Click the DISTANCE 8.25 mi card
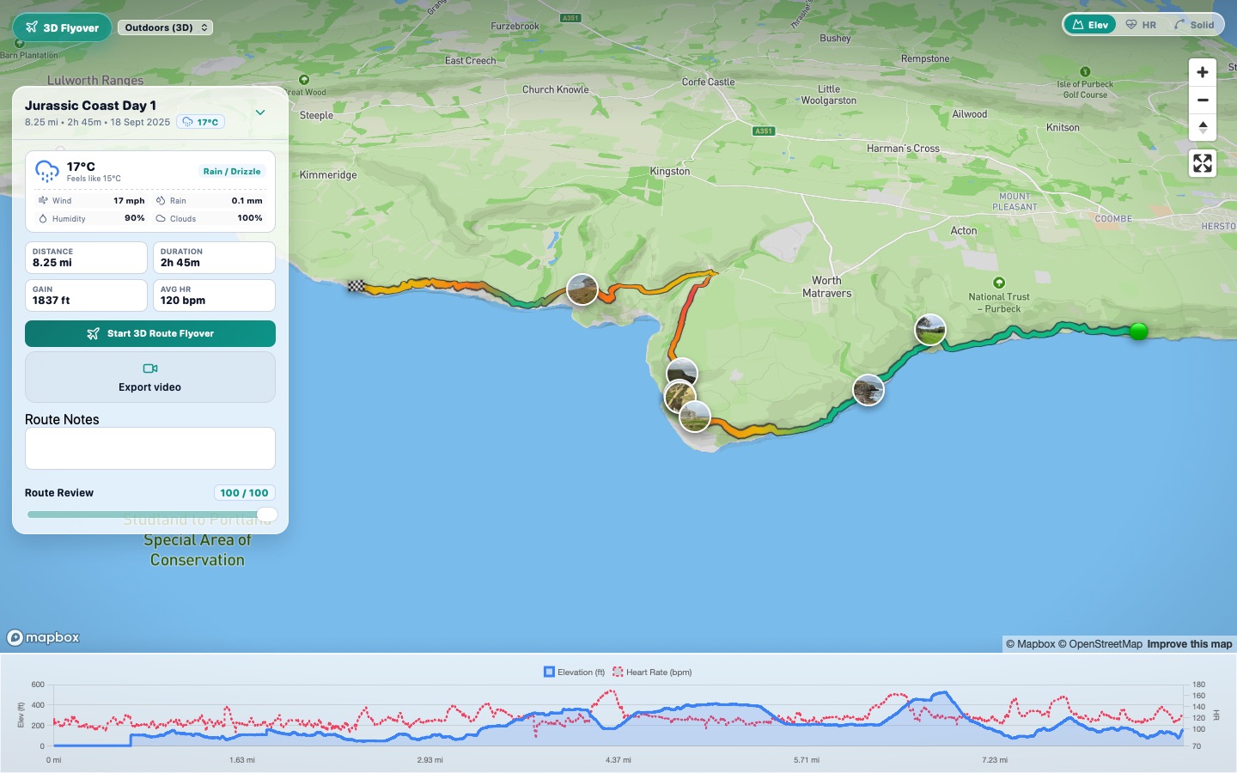 [86, 258]
